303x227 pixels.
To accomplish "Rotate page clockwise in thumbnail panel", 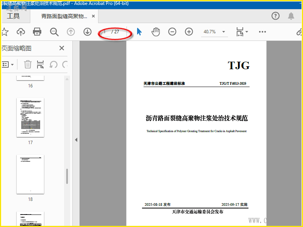I will pyautogui.click(x=65, y=64).
